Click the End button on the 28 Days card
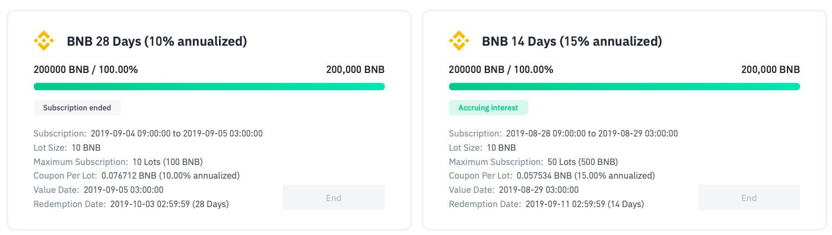This screenshot has height=235, width=832. click(x=334, y=197)
